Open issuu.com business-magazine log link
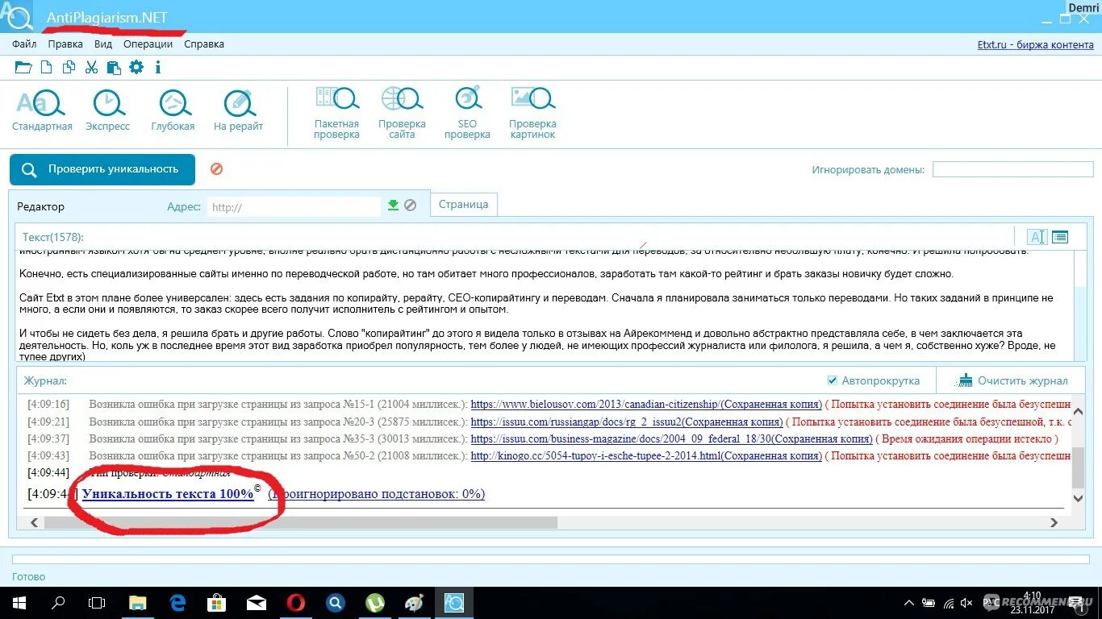 point(671,438)
